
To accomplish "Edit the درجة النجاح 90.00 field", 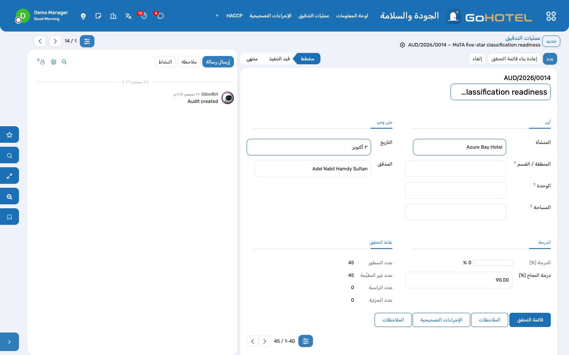I will 459,280.
